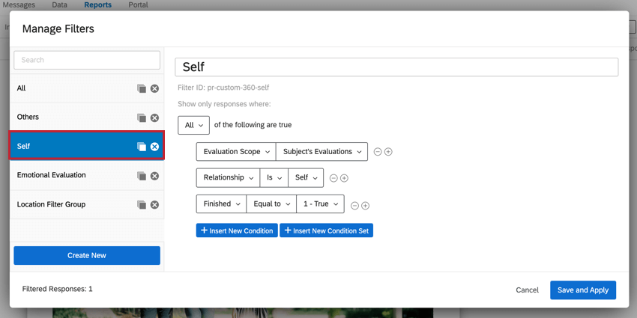Delete the Self filter
Image resolution: width=637 pixels, height=318 pixels.
(x=154, y=147)
